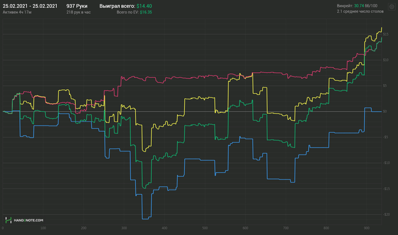Click the 700 hands x-axis label
The height and width of the screenshot is (235, 398).
(286, 228)
